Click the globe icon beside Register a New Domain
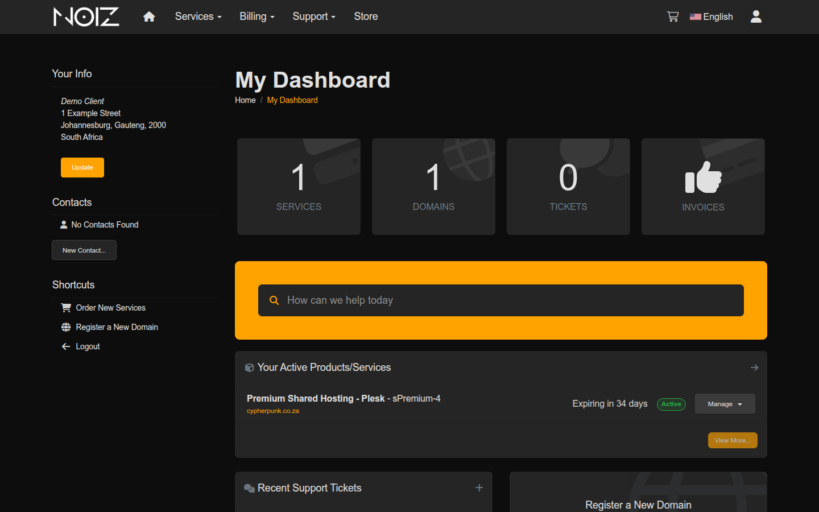The height and width of the screenshot is (512, 819). pyautogui.click(x=66, y=327)
